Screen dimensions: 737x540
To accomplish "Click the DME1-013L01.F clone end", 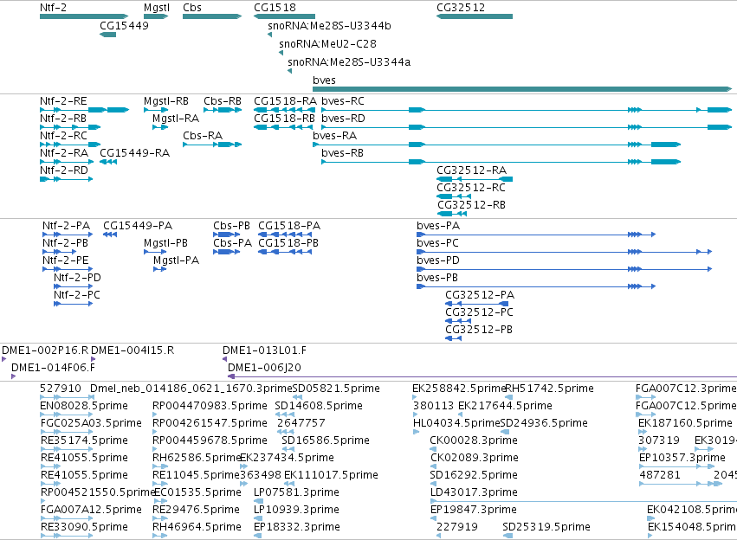I will [224, 359].
